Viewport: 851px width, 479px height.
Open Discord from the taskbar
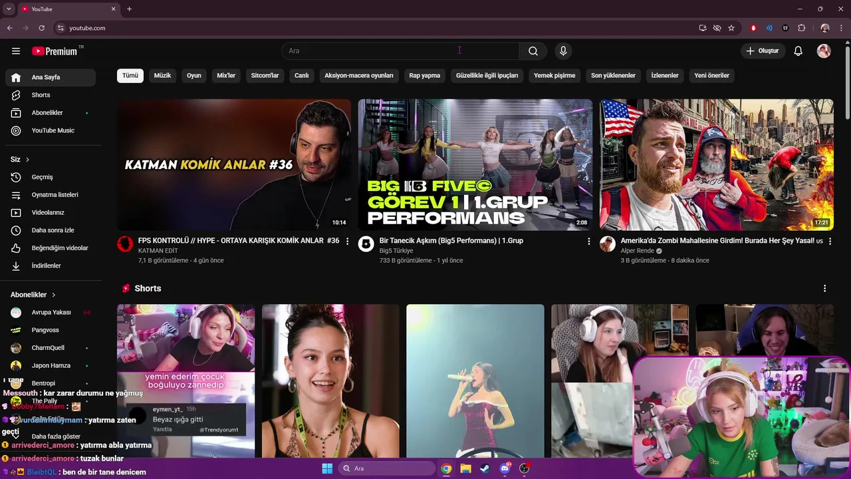[505, 468]
